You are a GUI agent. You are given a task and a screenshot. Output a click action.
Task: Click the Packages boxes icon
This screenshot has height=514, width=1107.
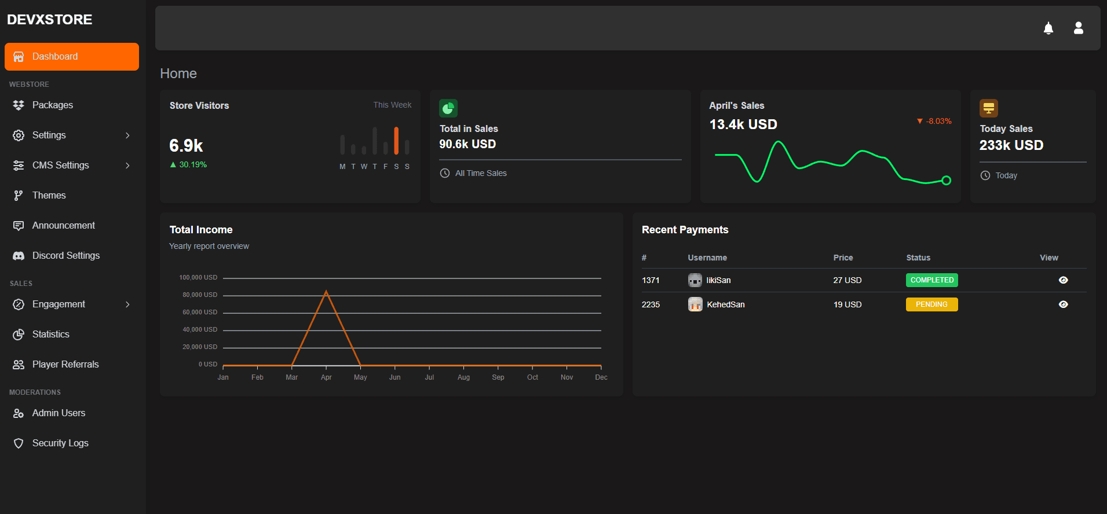point(19,105)
